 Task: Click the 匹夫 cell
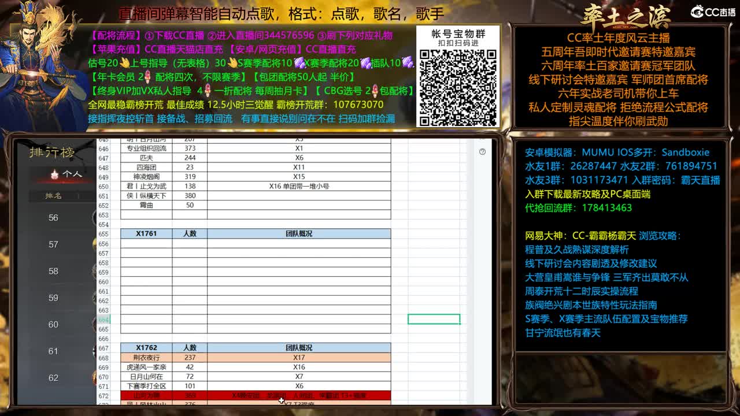coord(146,158)
